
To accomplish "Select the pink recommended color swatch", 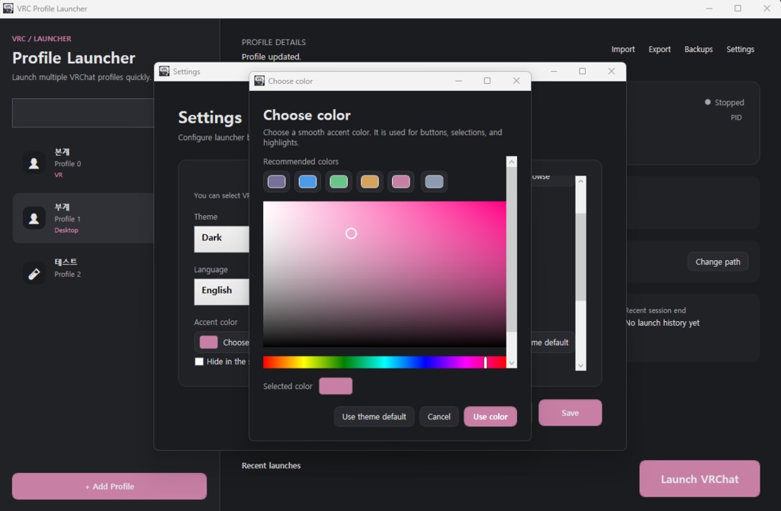I will (x=401, y=182).
